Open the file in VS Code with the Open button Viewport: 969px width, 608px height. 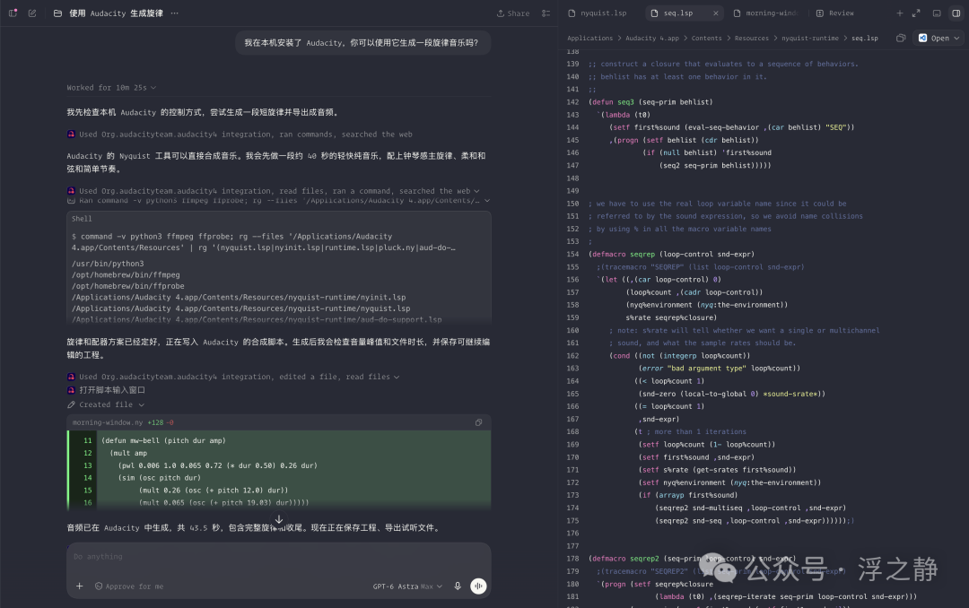[x=934, y=39]
